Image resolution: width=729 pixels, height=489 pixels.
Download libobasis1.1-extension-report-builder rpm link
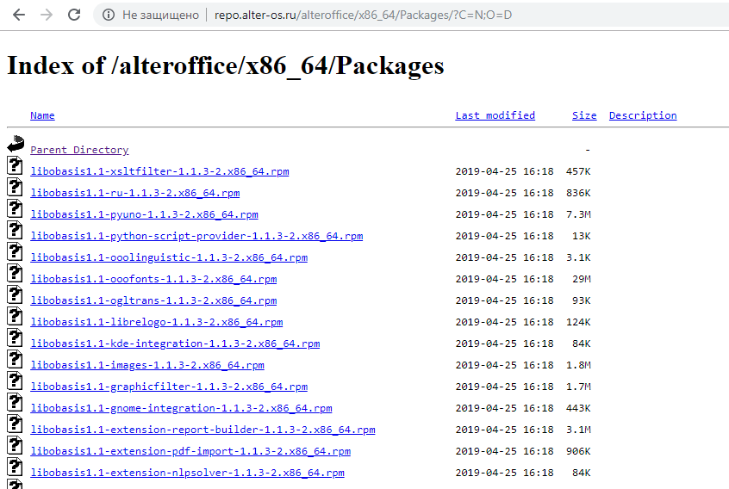[202, 430]
